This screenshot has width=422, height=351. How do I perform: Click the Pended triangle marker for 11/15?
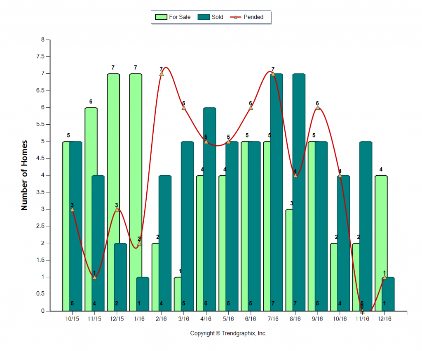pos(94,277)
